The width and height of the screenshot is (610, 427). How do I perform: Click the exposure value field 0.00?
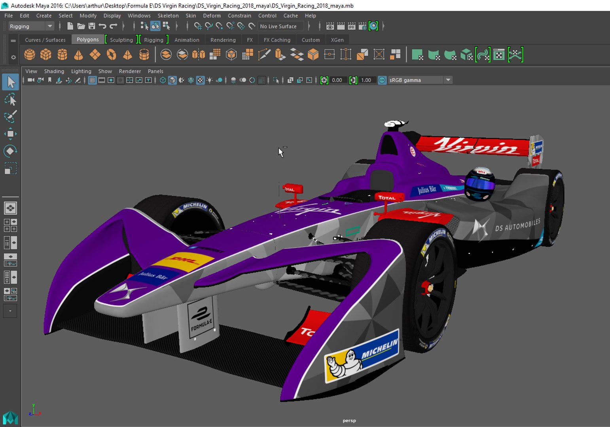pyautogui.click(x=338, y=80)
